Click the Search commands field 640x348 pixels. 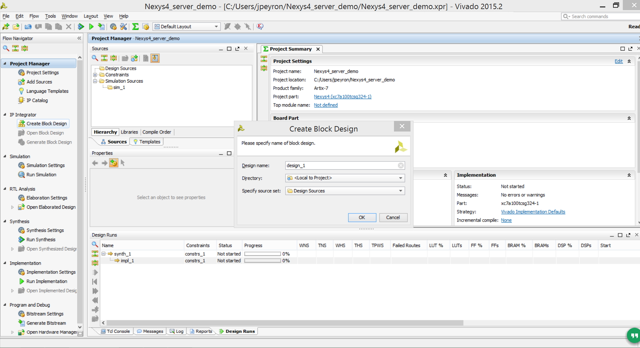600,16
